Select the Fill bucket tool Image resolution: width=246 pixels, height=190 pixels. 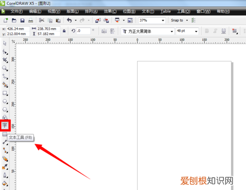(x=5, y=184)
